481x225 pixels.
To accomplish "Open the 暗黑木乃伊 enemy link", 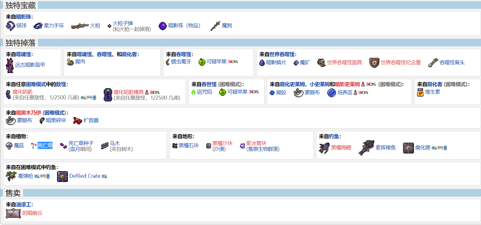I will click(28, 113).
